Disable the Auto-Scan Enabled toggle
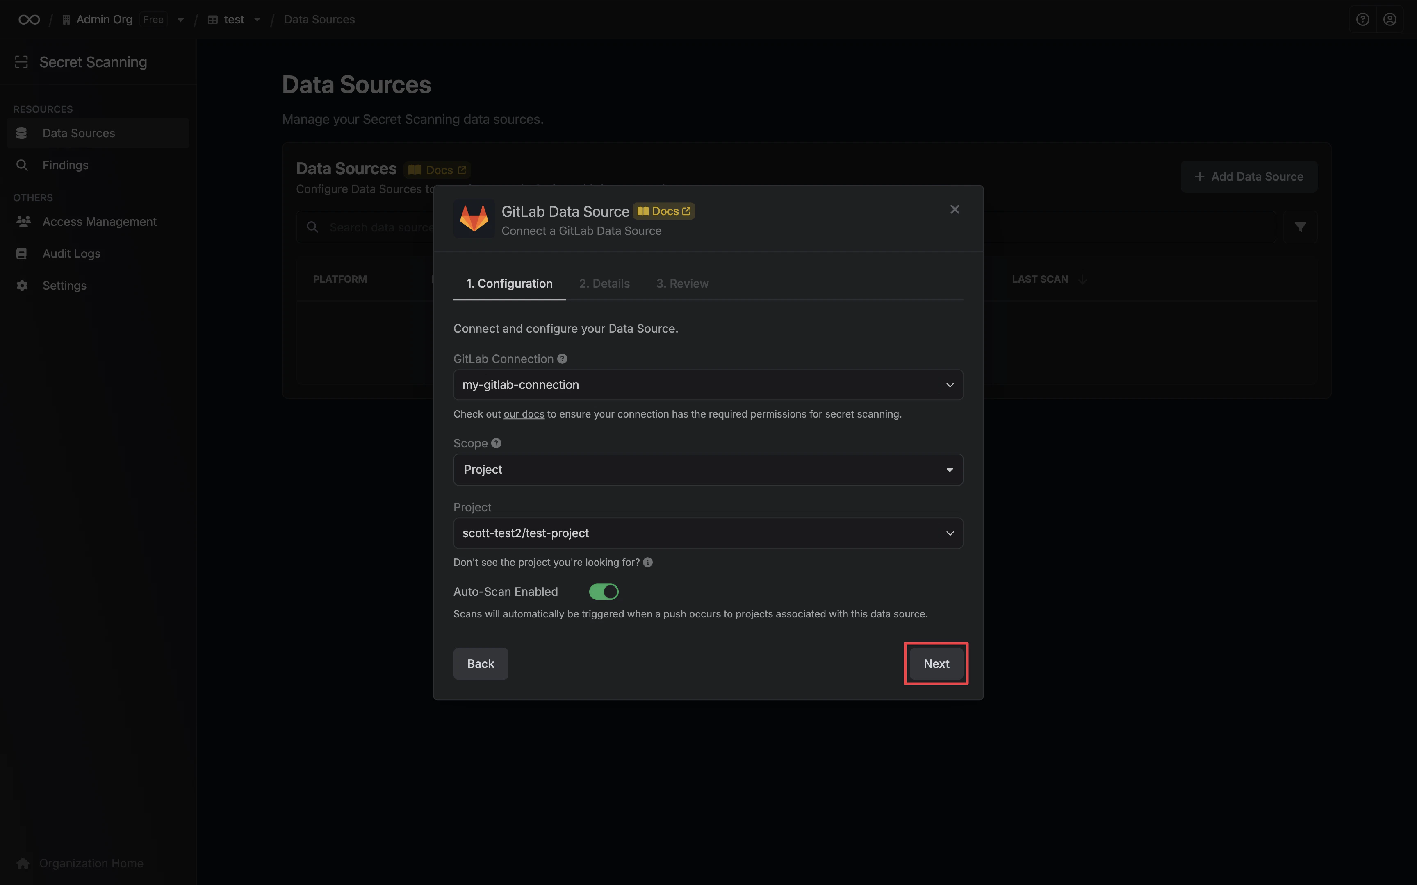Viewport: 1417px width, 885px height. (604, 592)
